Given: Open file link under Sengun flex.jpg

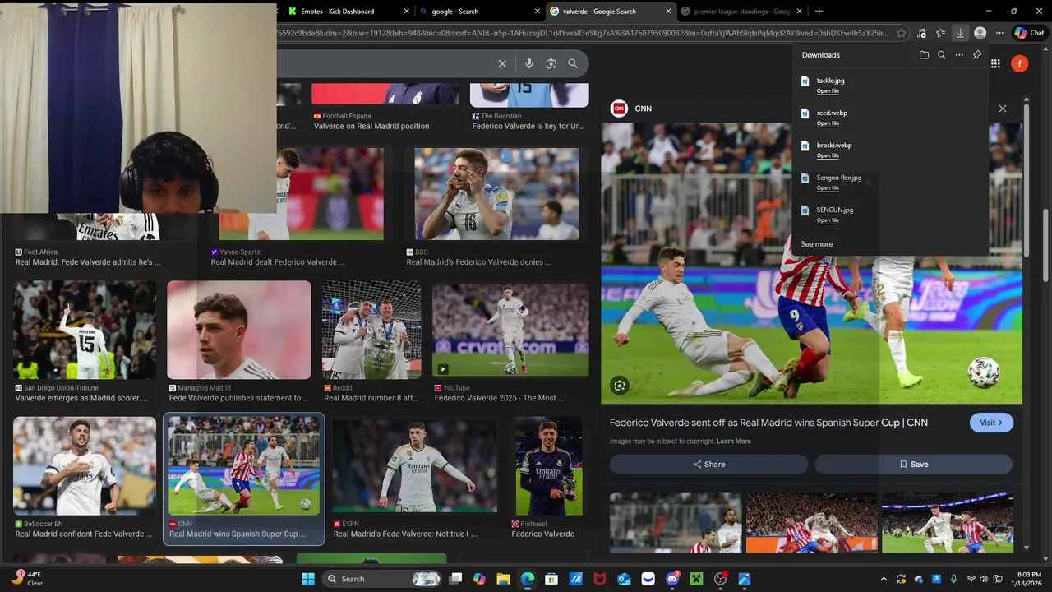Looking at the screenshot, I should 828,188.
